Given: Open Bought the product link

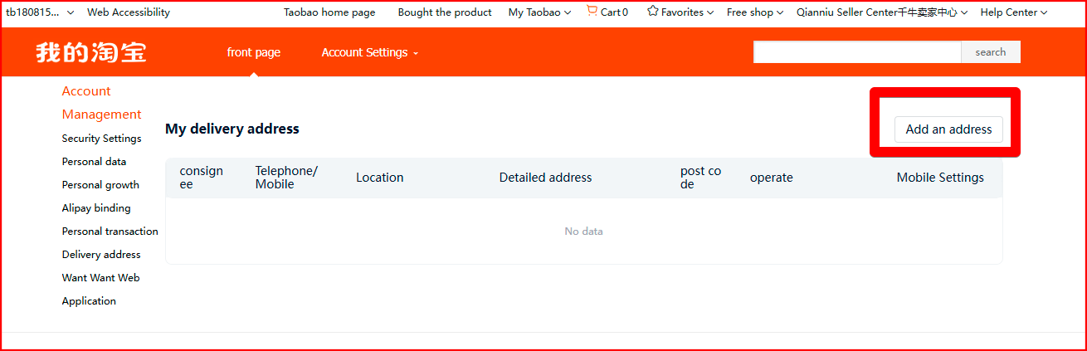Looking at the screenshot, I should pyautogui.click(x=445, y=12).
